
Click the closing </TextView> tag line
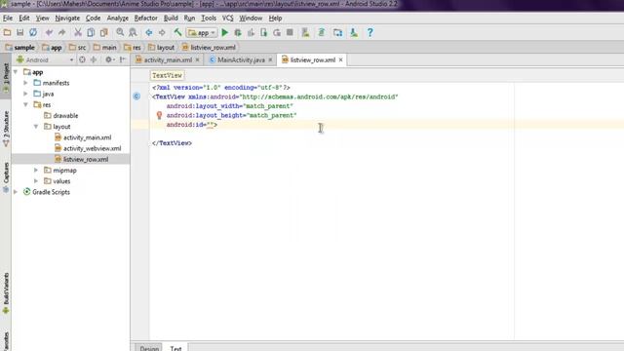point(172,143)
